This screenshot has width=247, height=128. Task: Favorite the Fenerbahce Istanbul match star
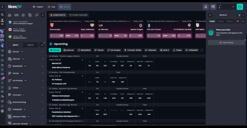(x=82, y=108)
